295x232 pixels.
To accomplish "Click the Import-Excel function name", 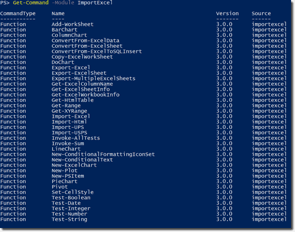I will point(71,116).
